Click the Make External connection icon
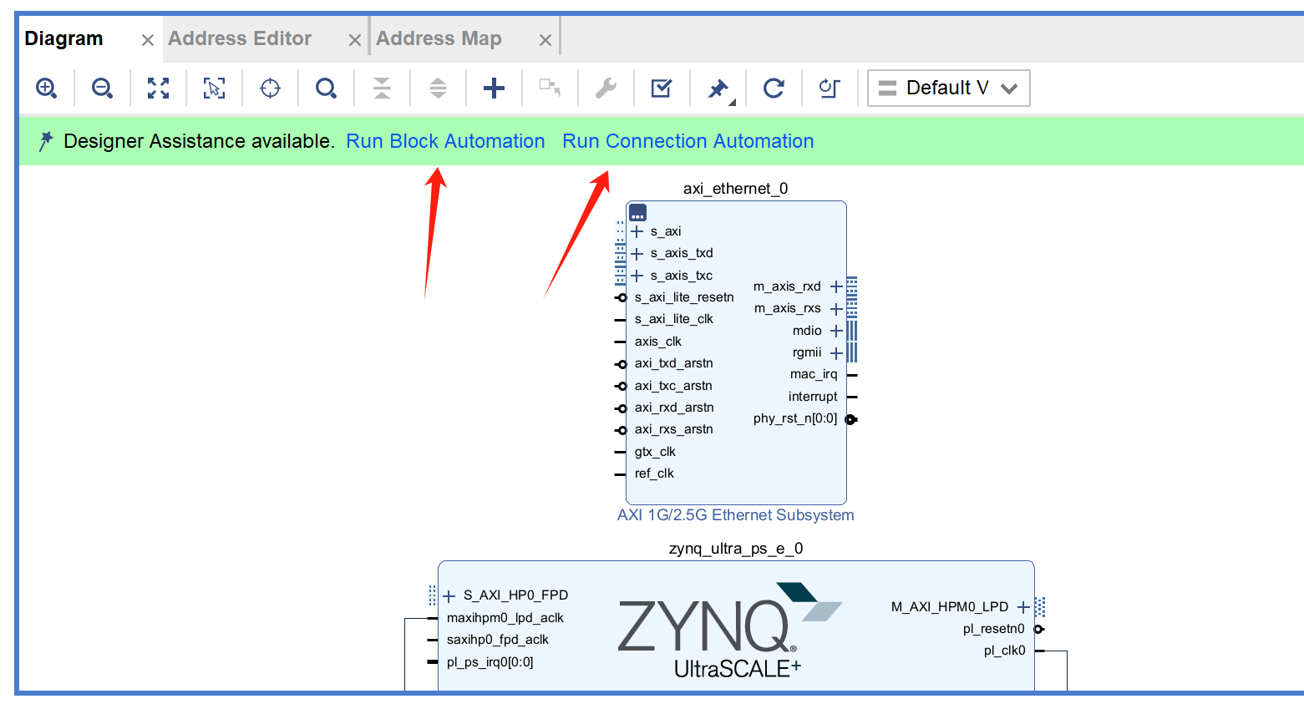This screenshot has height=714, width=1304. [550, 88]
